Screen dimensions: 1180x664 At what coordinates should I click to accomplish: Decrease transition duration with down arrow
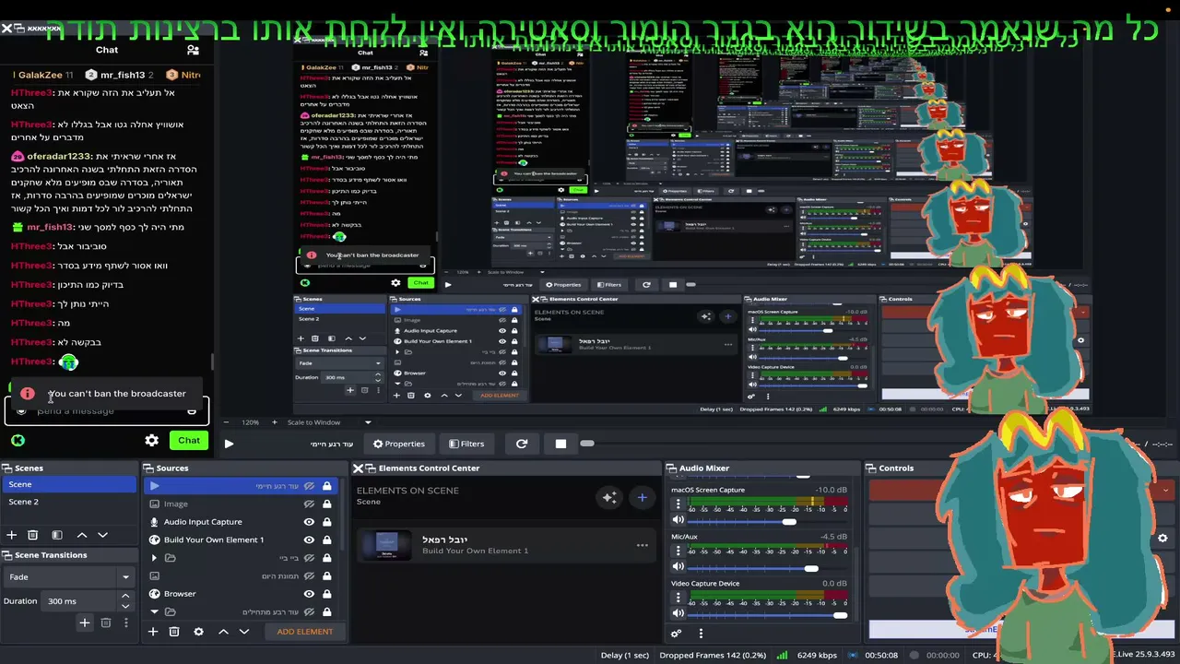[125, 606]
